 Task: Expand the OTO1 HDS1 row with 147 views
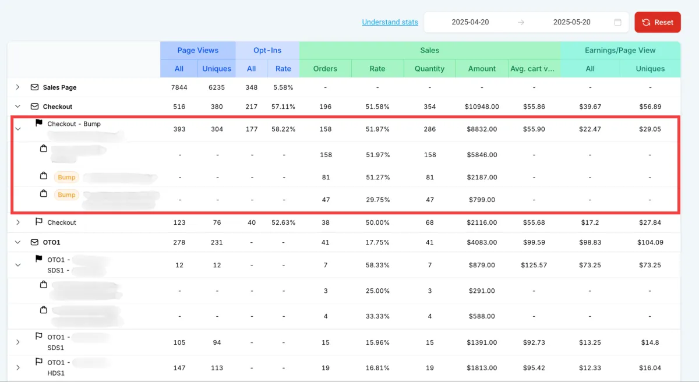[17, 367]
